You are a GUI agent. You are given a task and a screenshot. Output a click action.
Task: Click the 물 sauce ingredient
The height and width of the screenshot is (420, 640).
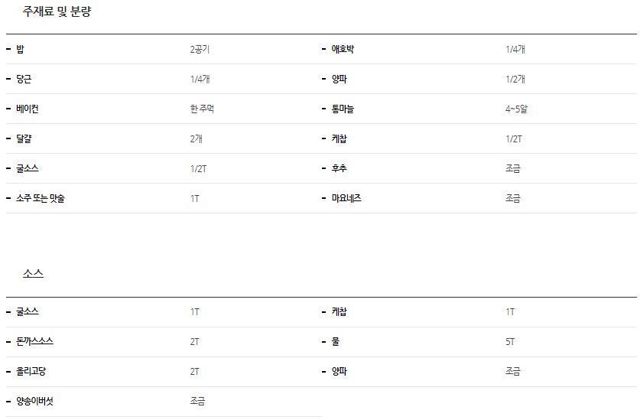click(335, 341)
